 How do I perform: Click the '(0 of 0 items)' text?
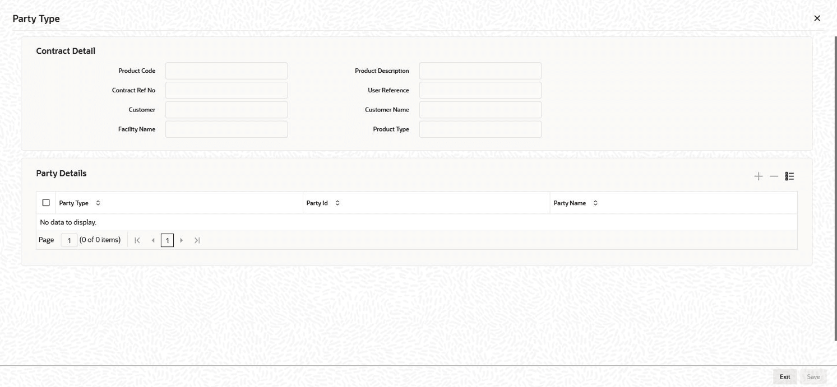pos(100,240)
